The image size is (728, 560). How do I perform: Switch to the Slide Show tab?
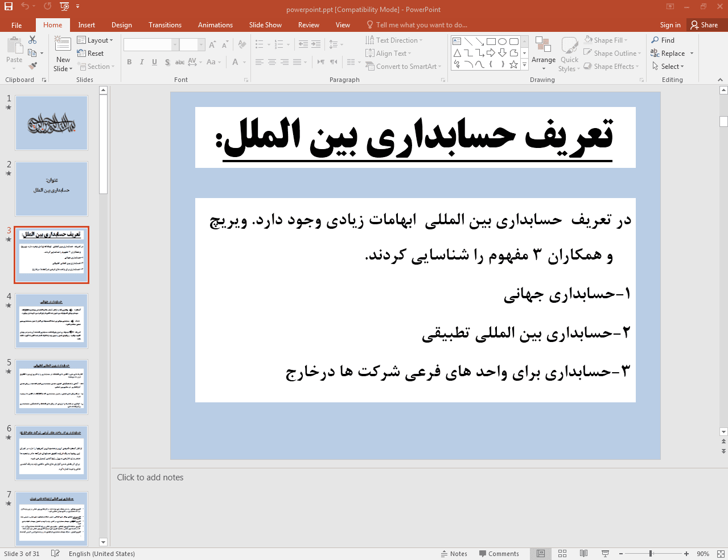click(x=265, y=25)
